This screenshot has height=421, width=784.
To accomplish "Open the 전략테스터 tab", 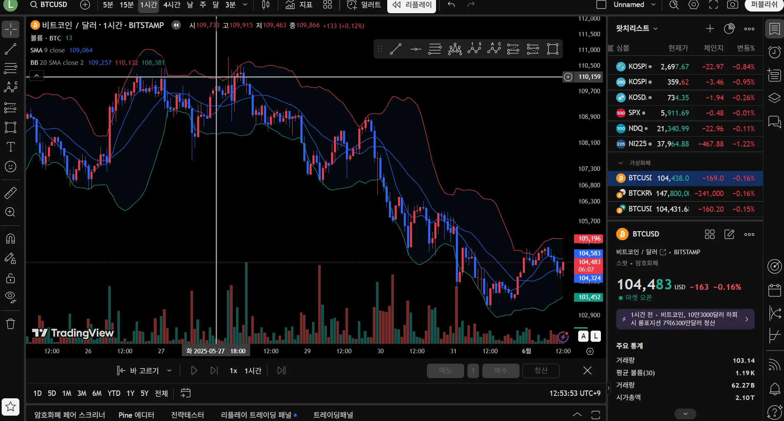I will 187,415.
